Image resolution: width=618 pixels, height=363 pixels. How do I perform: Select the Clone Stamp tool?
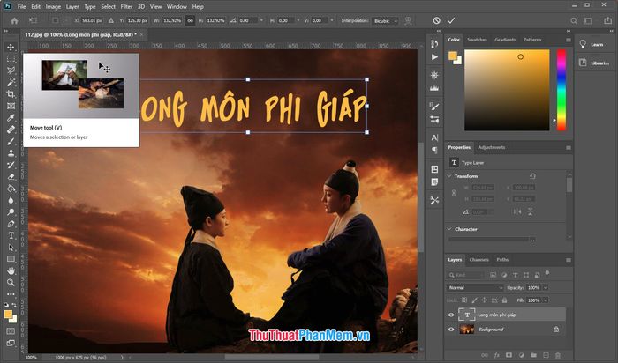(11, 153)
